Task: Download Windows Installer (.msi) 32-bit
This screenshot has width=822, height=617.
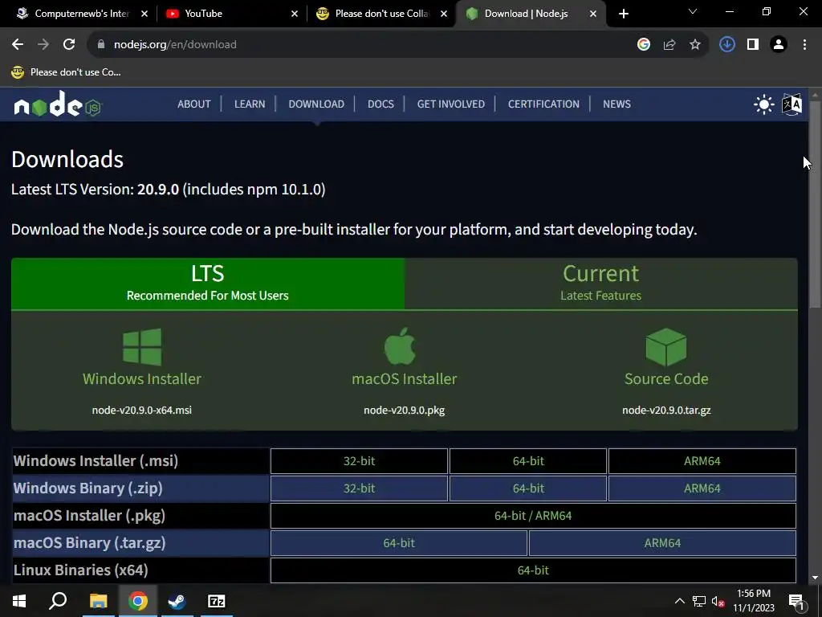Action: point(359,460)
